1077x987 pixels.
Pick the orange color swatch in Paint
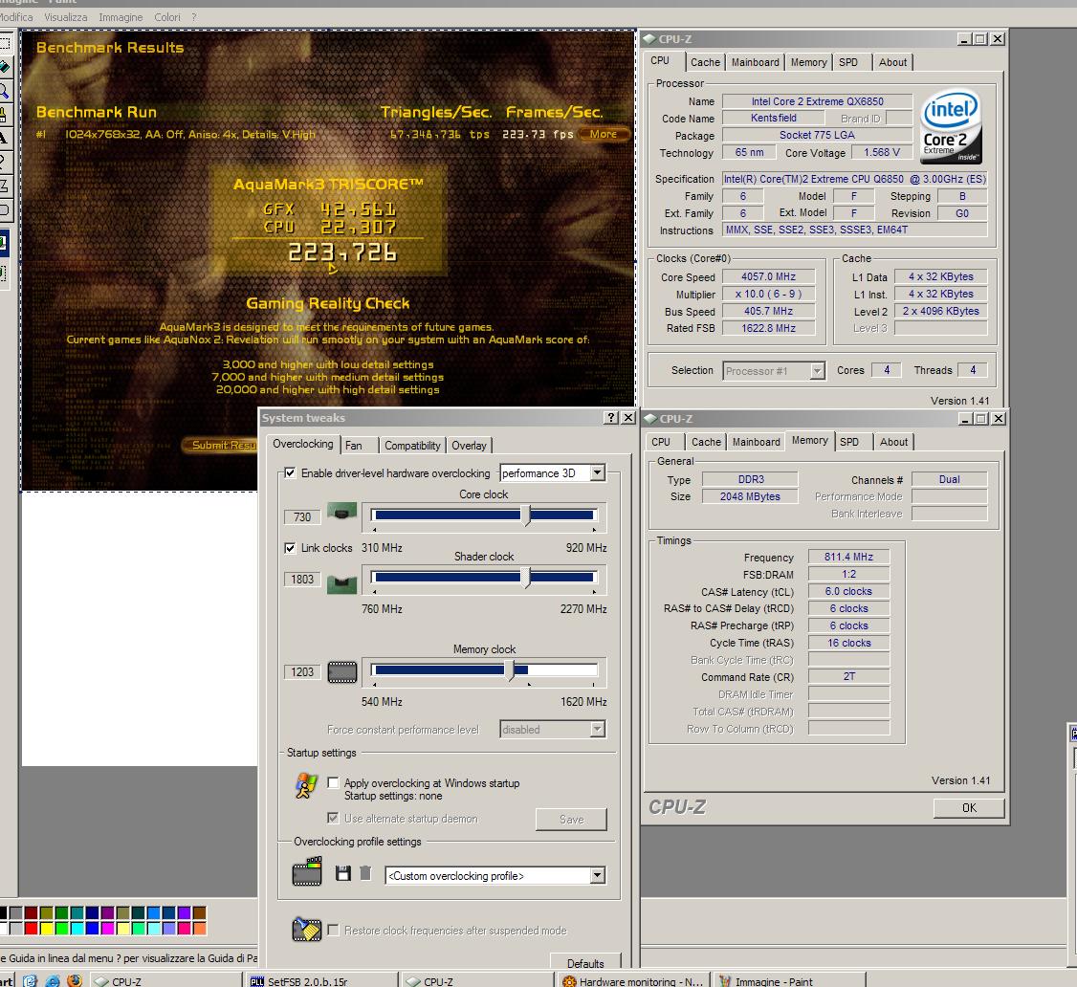click(x=199, y=928)
